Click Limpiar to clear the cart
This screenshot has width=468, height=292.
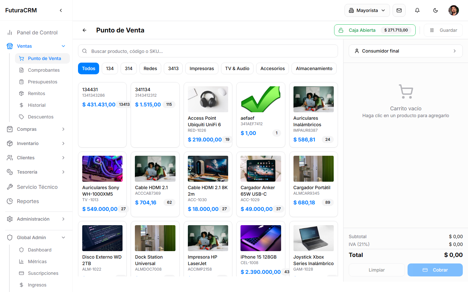(377, 270)
